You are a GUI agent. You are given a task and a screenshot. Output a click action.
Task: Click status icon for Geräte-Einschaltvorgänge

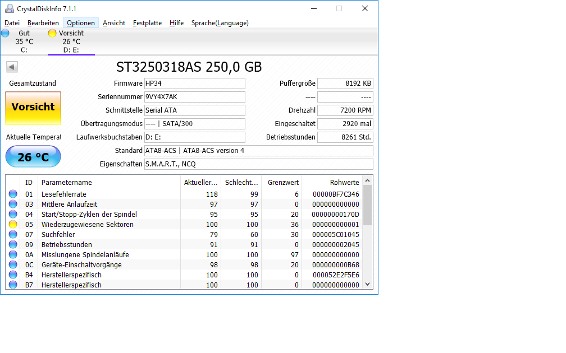(13, 264)
